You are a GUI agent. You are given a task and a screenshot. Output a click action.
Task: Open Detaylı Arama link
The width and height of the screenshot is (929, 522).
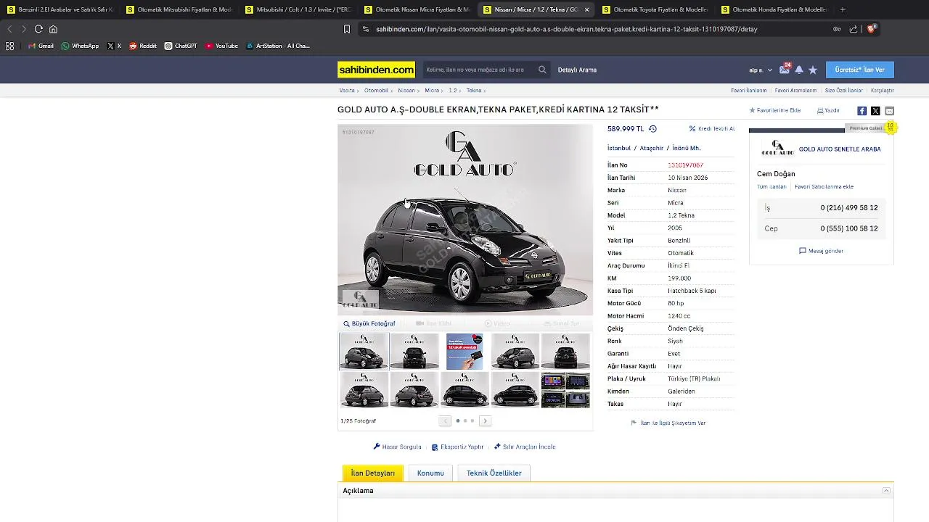pos(577,70)
